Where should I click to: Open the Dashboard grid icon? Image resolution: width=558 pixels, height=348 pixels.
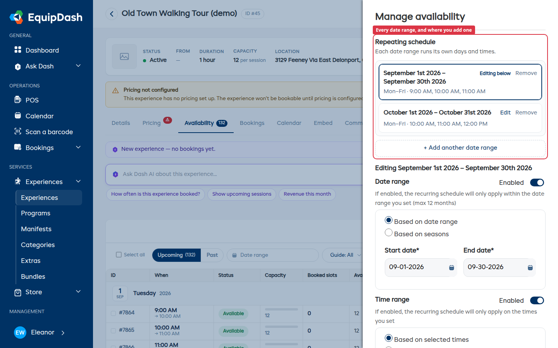18,50
